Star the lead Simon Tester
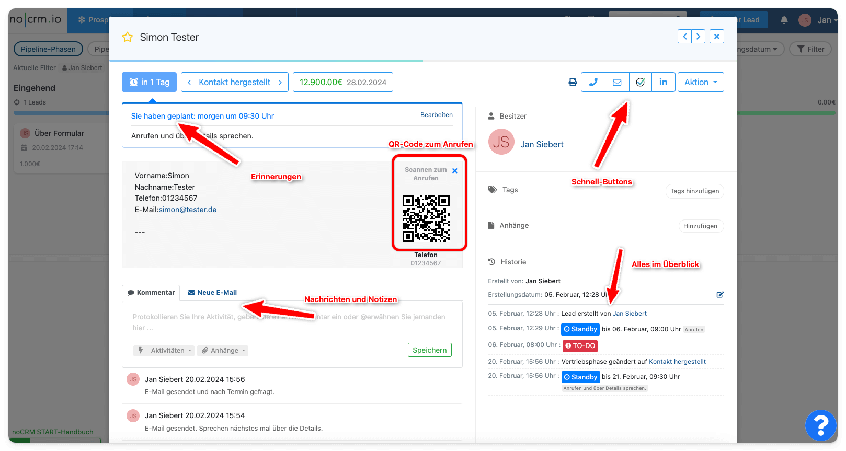This screenshot has width=846, height=451. pyautogui.click(x=127, y=37)
